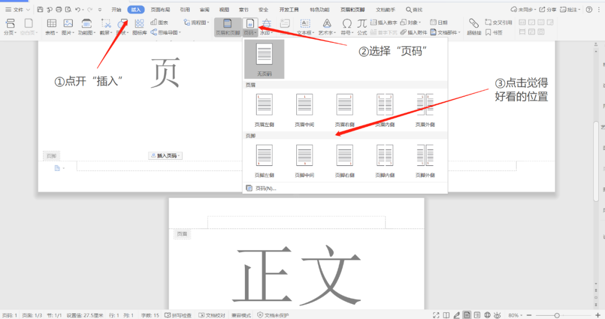Select Web layout globe icon in status bar
Screen dimensions: 605x319
487,315
